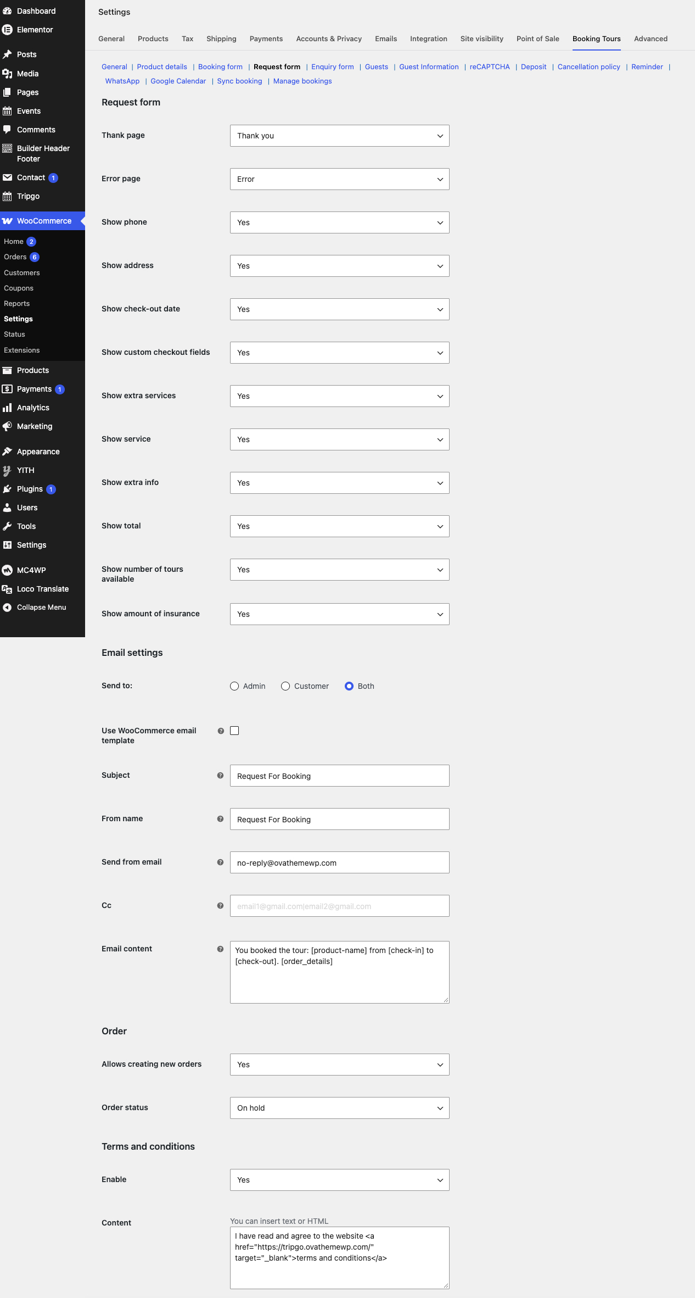This screenshot has height=1298, width=695.
Task: Click the Comments bubble icon
Action: click(7, 130)
